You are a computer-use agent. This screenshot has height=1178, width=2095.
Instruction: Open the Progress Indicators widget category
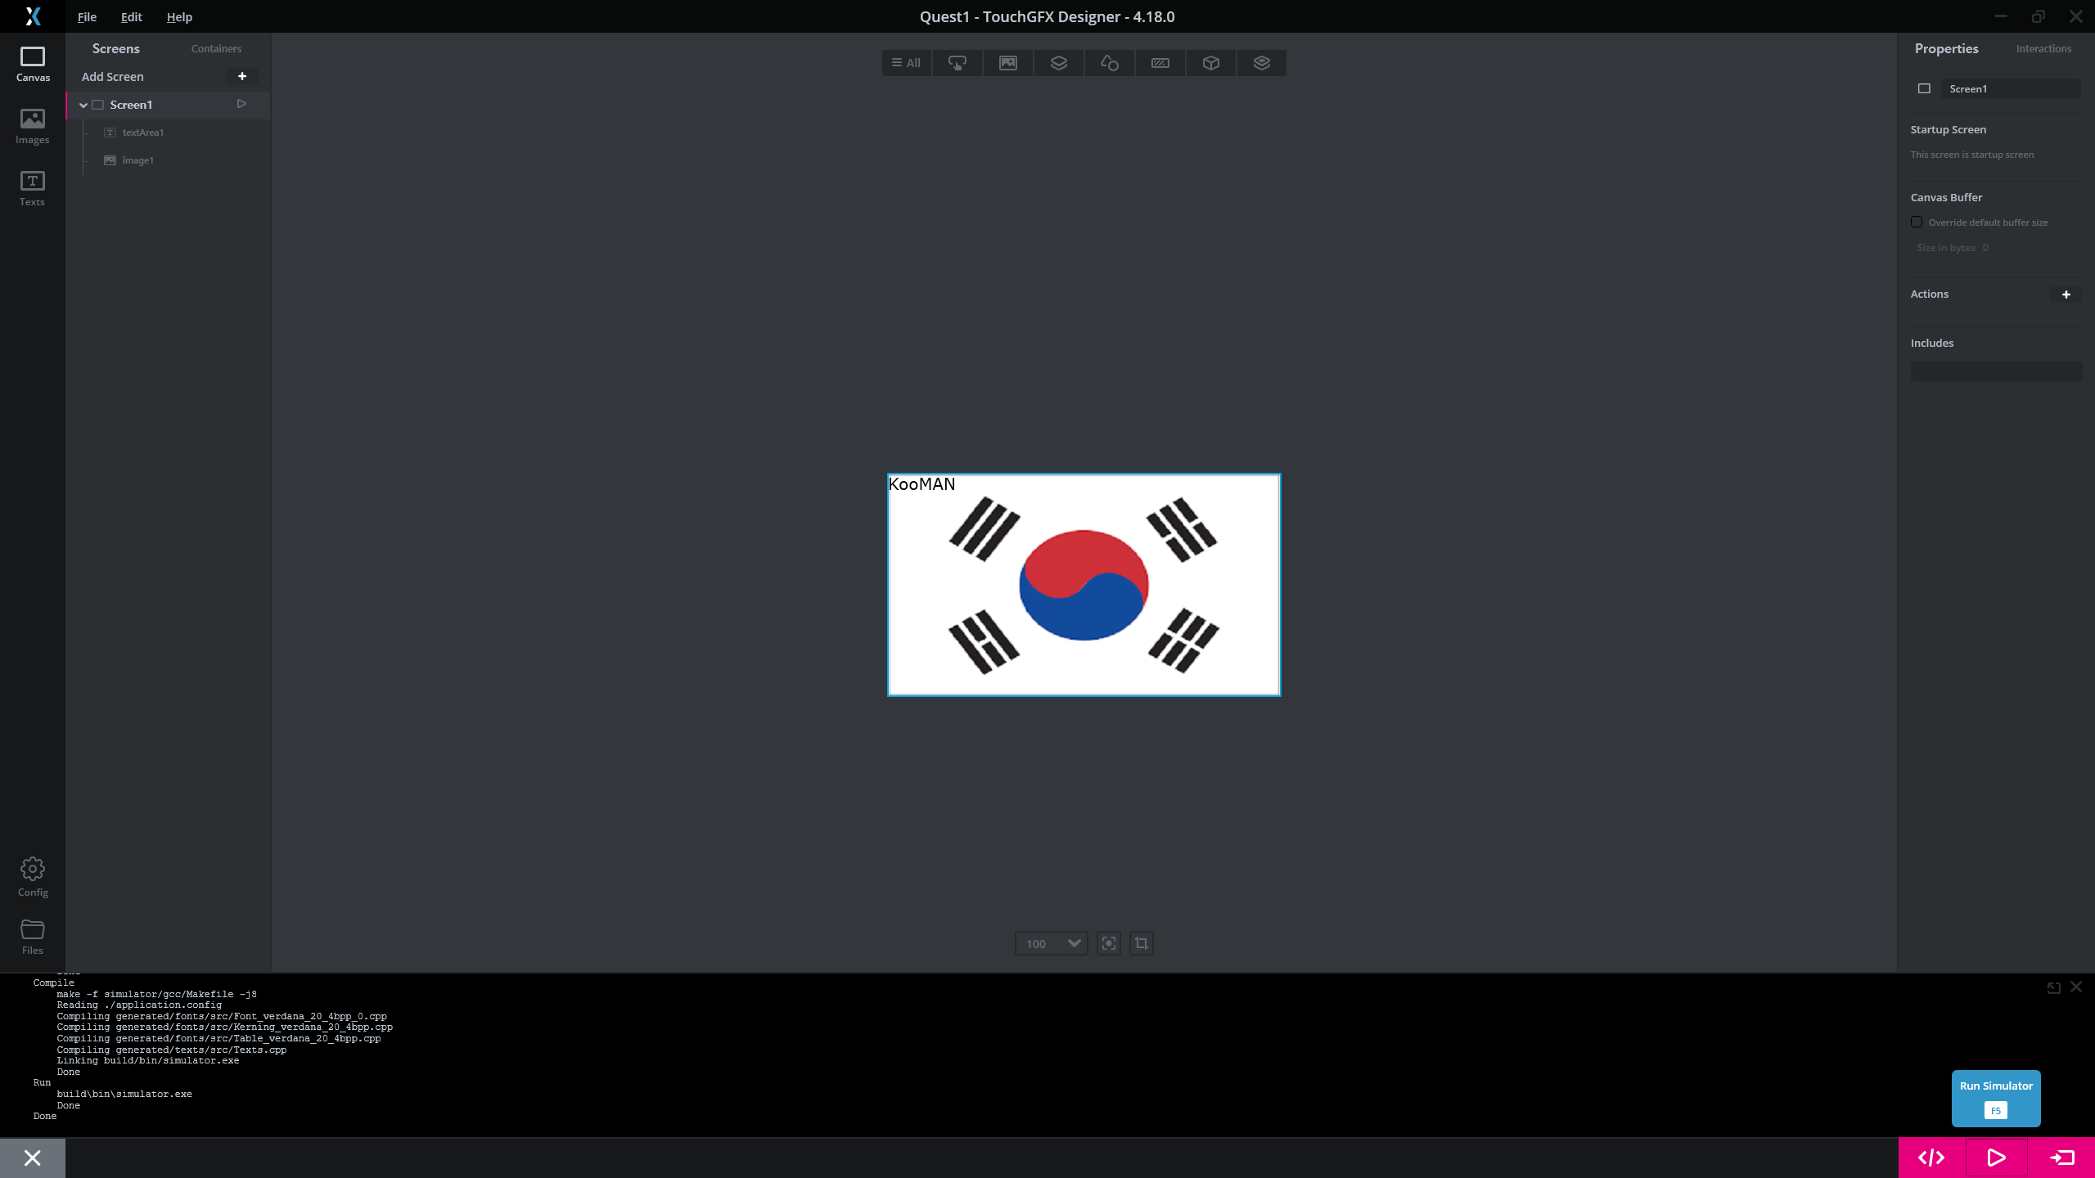(x=1160, y=63)
